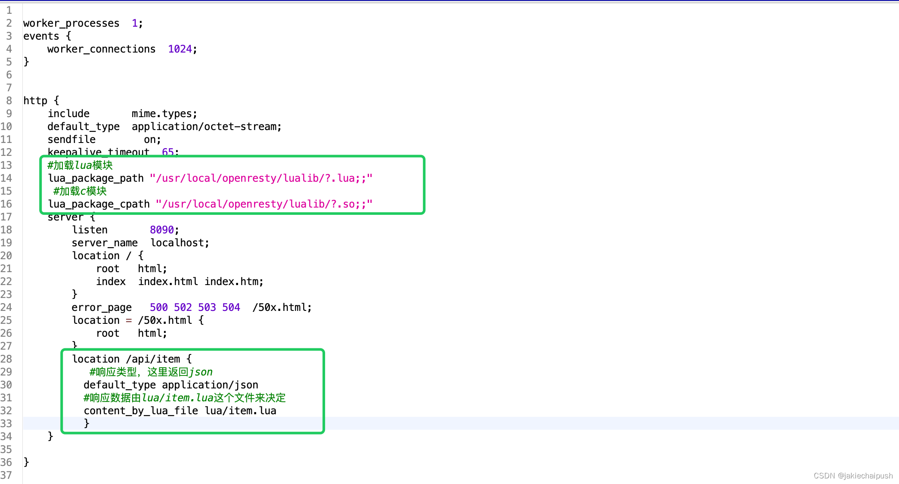The width and height of the screenshot is (899, 484).
Task: Select error code 500
Action: click(x=159, y=307)
